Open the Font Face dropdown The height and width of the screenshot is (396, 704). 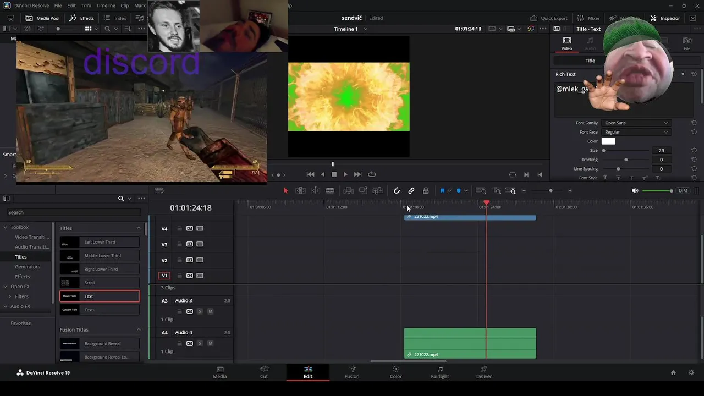(x=636, y=132)
